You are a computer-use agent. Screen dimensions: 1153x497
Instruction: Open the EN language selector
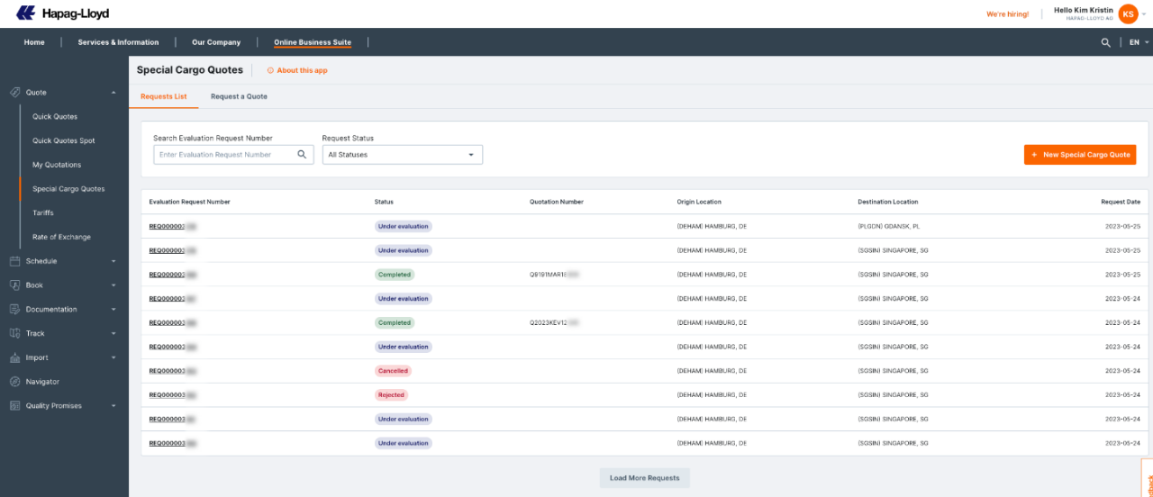tap(1138, 42)
